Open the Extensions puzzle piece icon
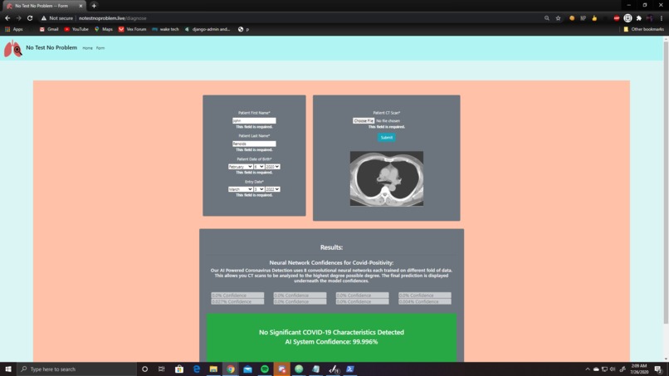Viewport: 669px width, 376px height. [x=639, y=18]
